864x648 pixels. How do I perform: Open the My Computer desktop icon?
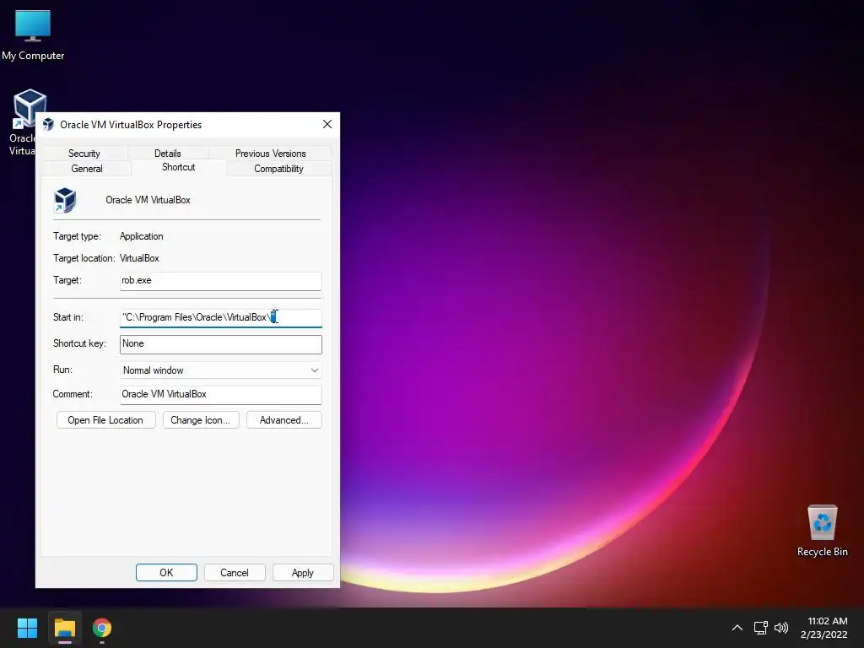point(33,35)
